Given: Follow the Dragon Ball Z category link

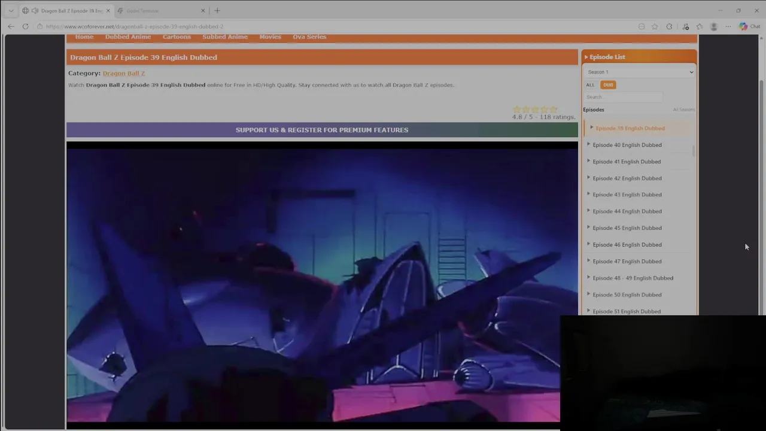Looking at the screenshot, I should click(124, 73).
